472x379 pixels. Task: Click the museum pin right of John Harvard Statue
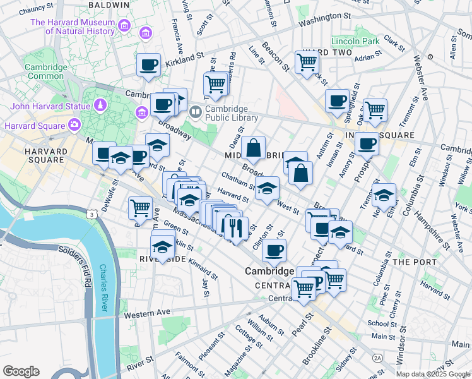pyautogui.click(x=142, y=112)
